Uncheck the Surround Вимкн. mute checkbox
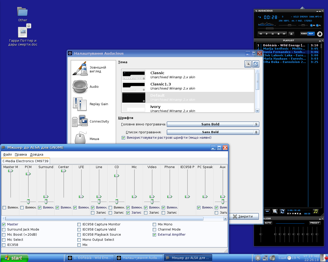 (39, 208)
